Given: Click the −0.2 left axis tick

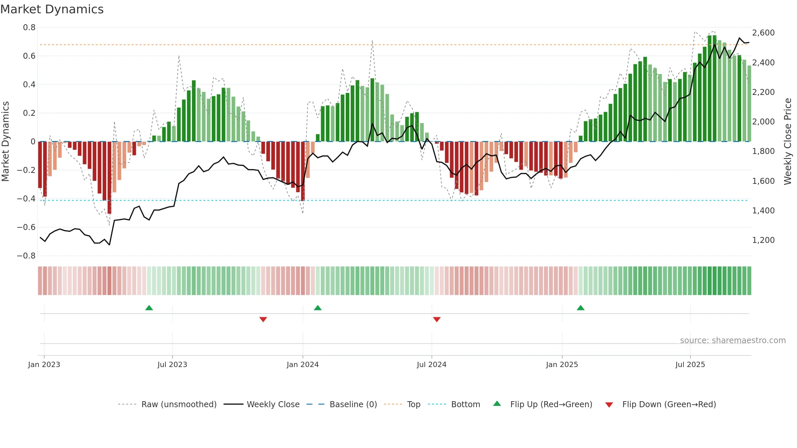Looking at the screenshot, I should point(26,170).
